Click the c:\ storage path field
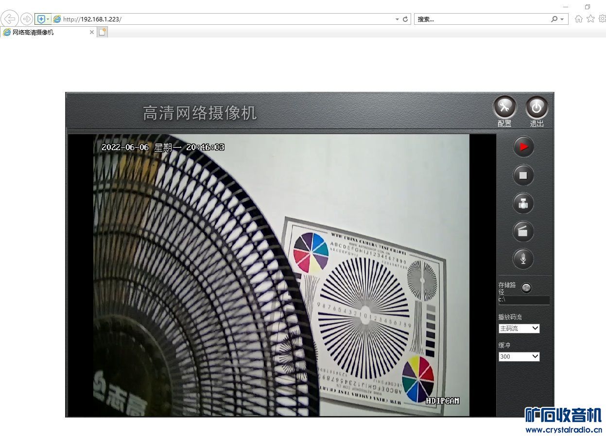The height and width of the screenshot is (436, 606). click(524, 300)
